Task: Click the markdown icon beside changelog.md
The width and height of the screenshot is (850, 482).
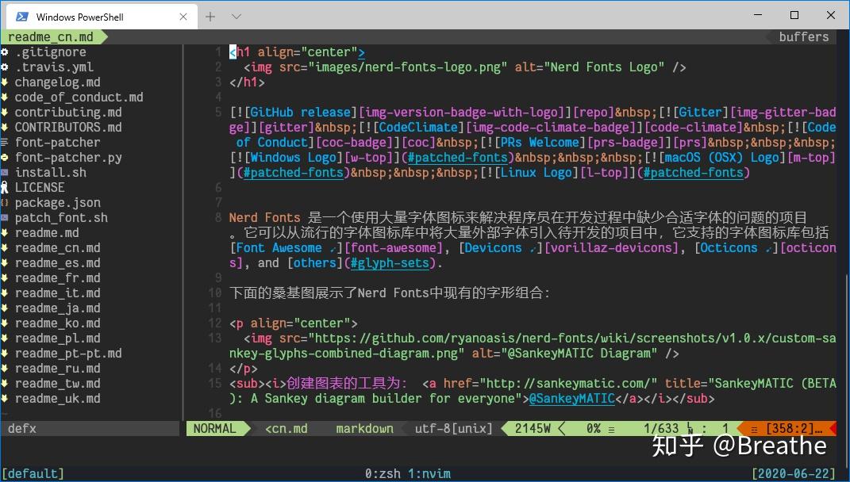Action: coord(6,82)
